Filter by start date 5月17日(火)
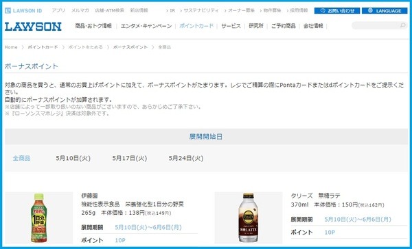The width and height of the screenshot is (412, 249). tap(130, 158)
